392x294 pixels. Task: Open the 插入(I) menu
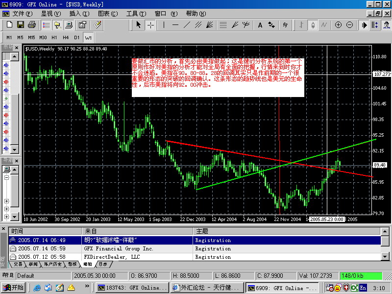click(x=79, y=14)
